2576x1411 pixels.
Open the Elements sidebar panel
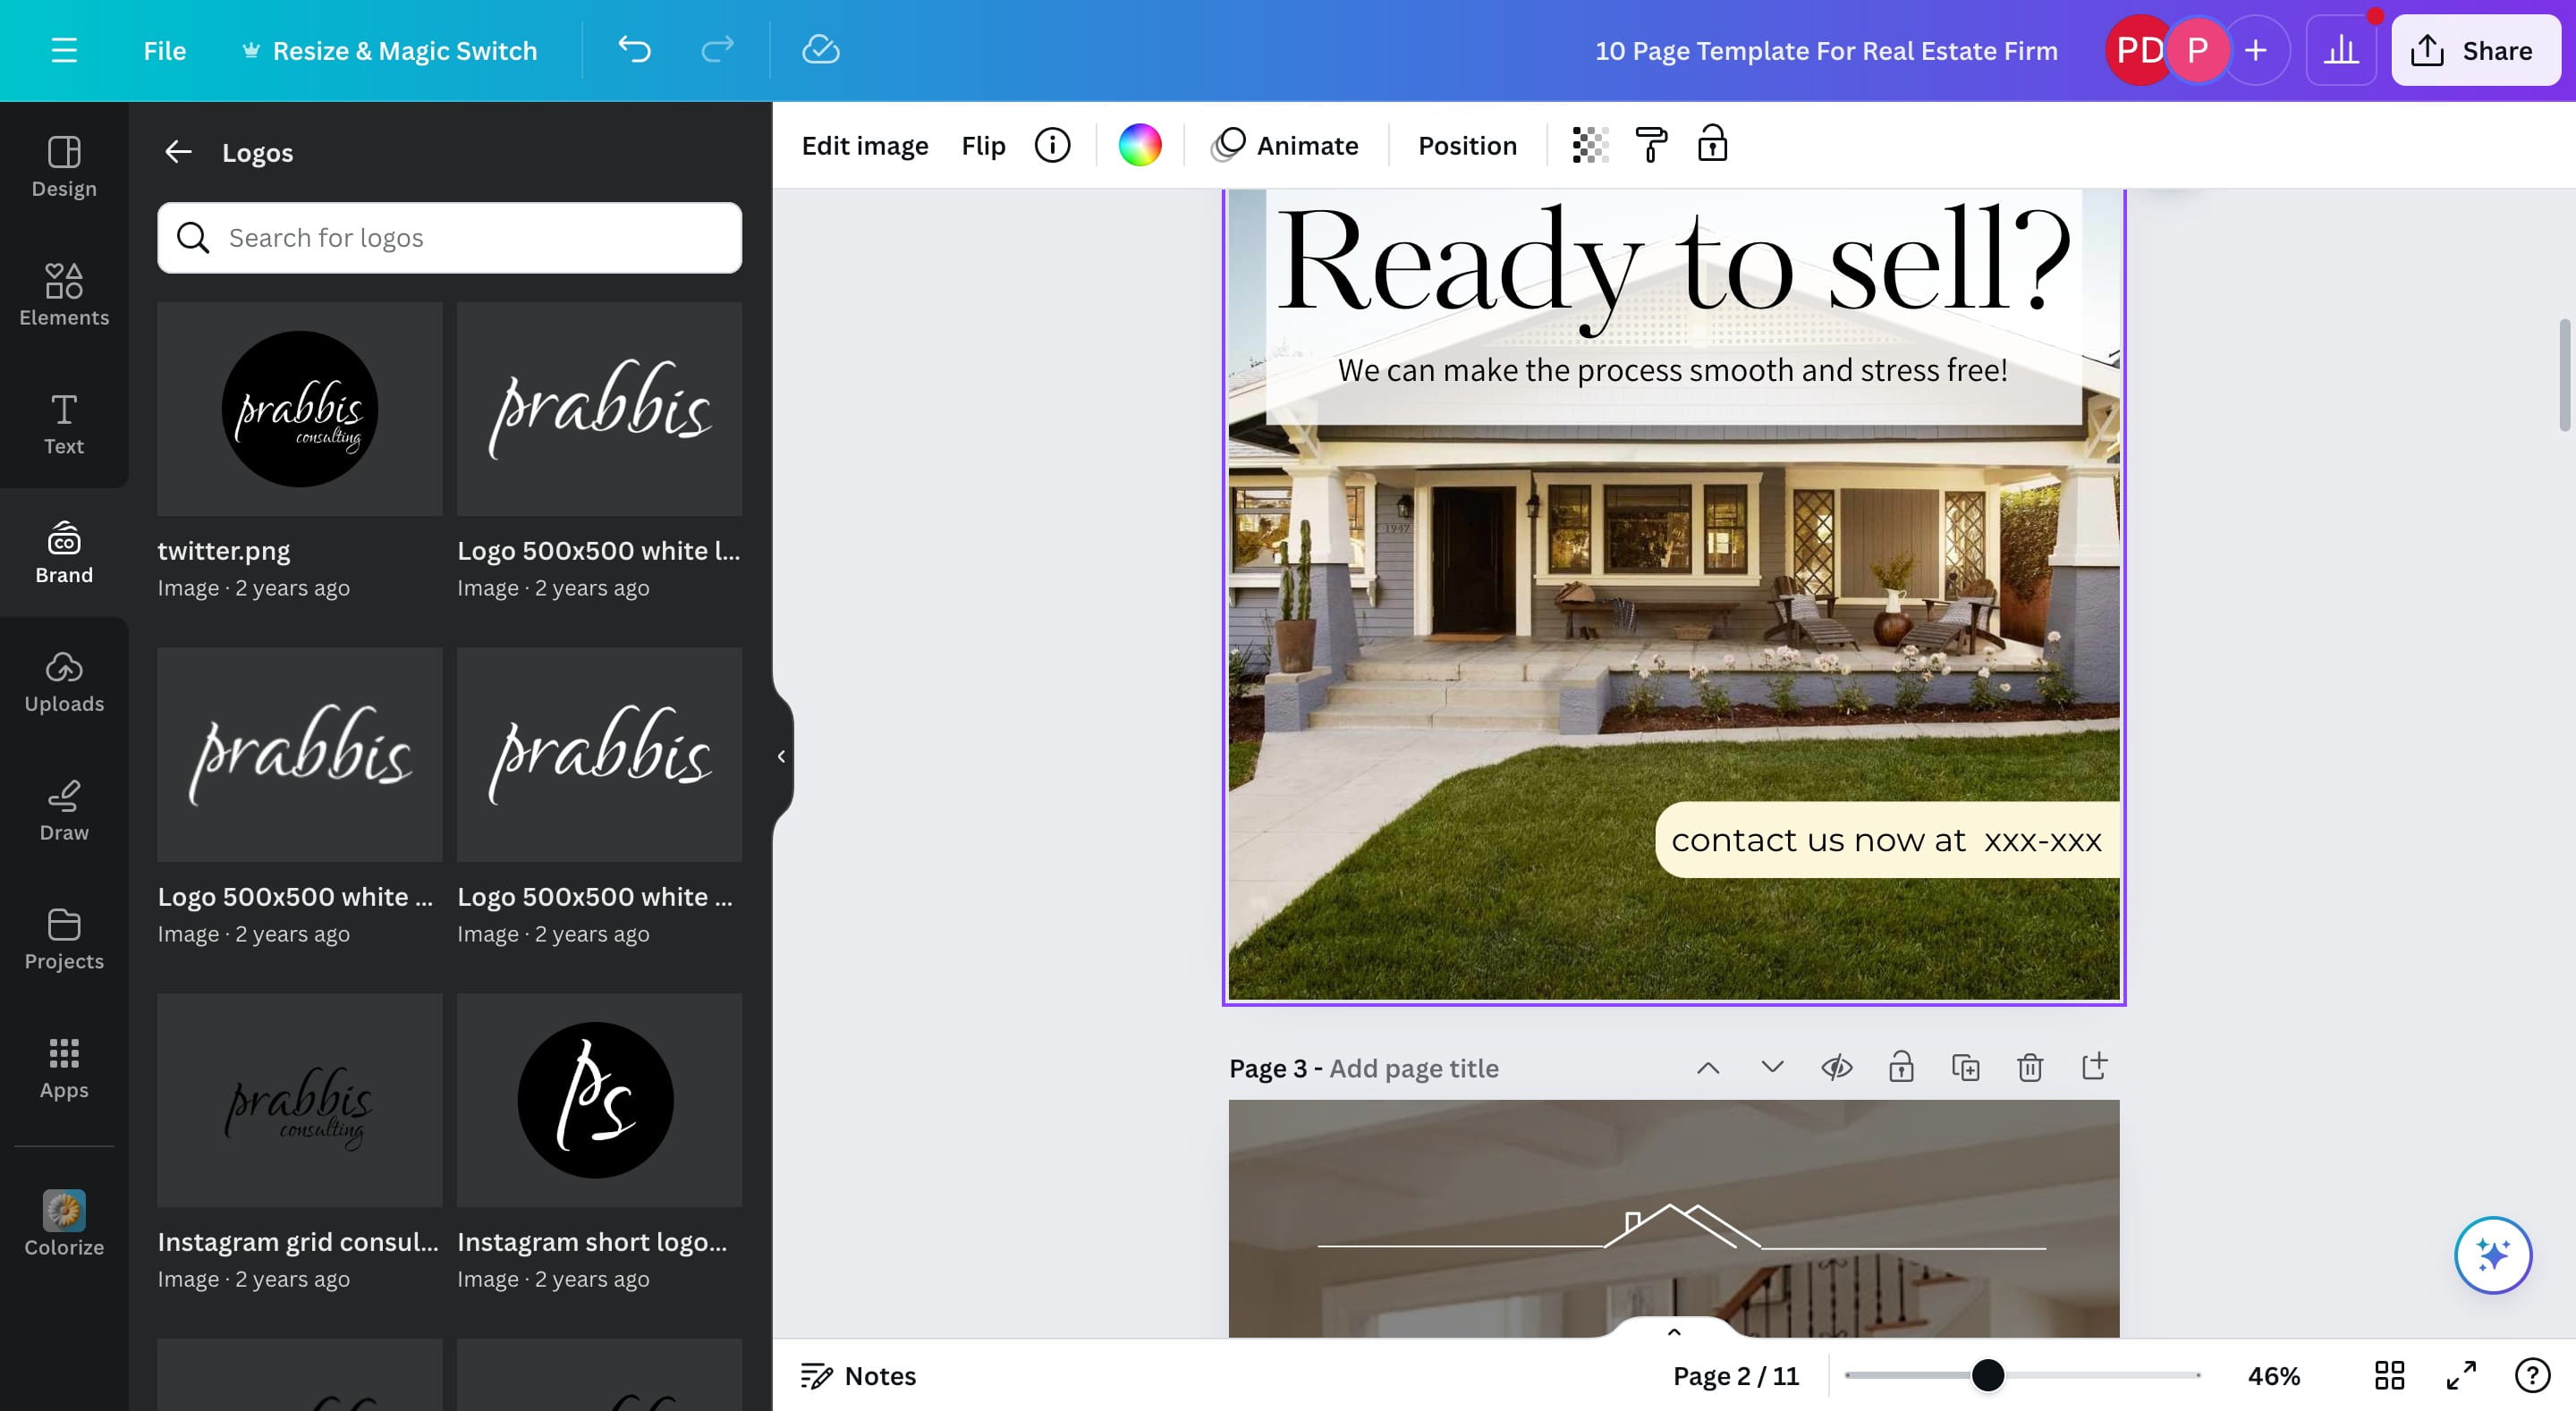point(64,295)
